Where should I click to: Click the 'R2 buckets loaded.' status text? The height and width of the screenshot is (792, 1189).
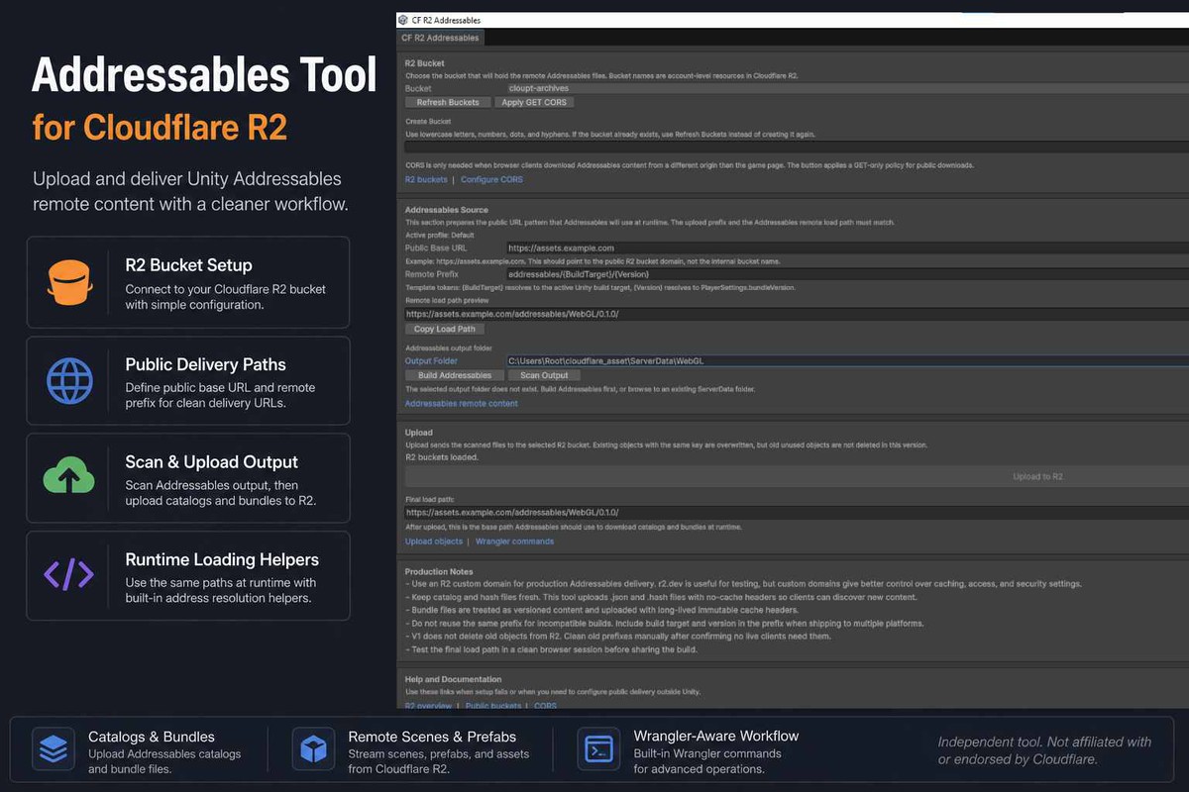(442, 457)
